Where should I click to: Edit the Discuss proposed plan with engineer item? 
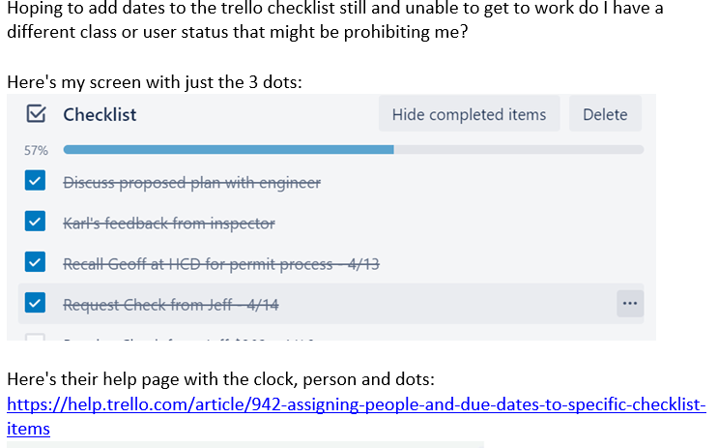tap(192, 183)
